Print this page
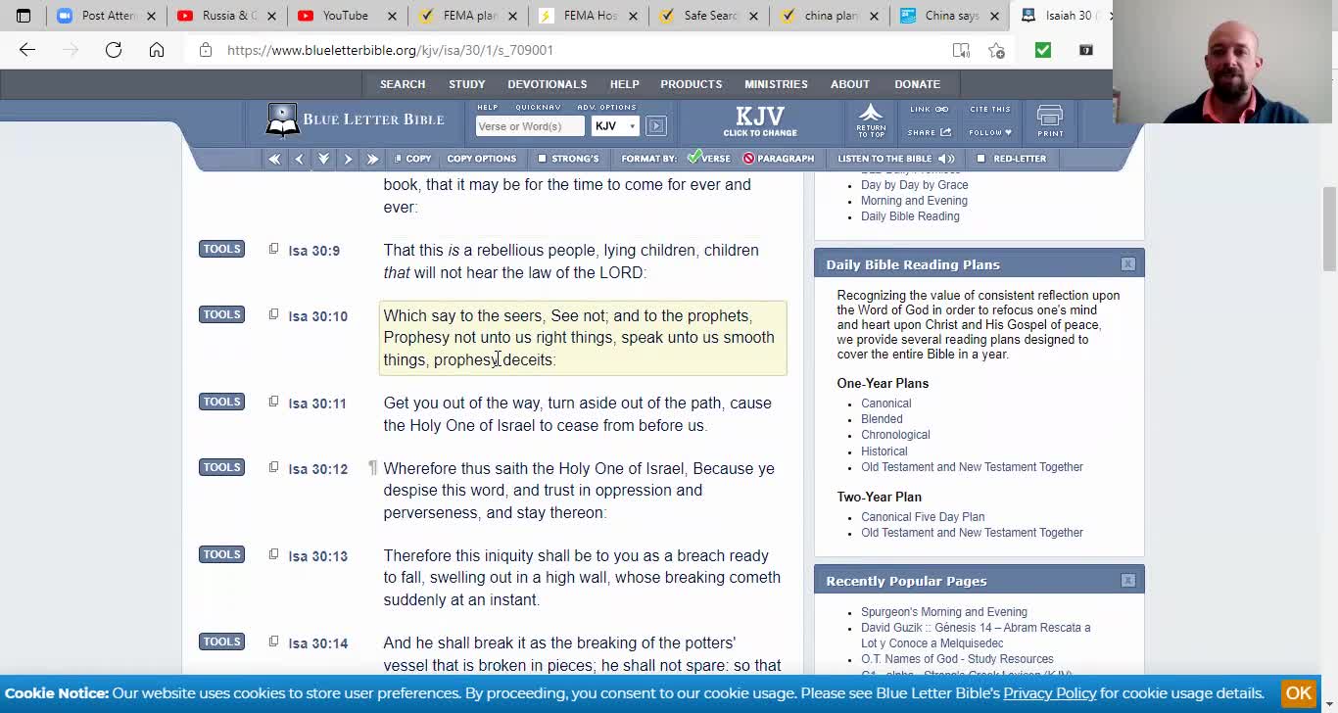The width and height of the screenshot is (1338, 713). (x=1050, y=120)
